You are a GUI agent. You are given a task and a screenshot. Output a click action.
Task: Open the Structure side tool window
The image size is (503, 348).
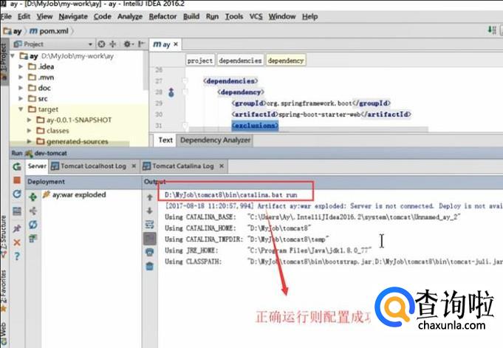tap(4, 236)
